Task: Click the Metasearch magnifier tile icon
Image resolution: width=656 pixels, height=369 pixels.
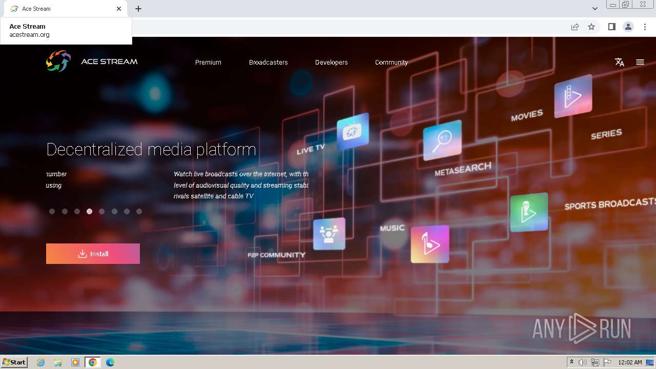Action: click(442, 140)
